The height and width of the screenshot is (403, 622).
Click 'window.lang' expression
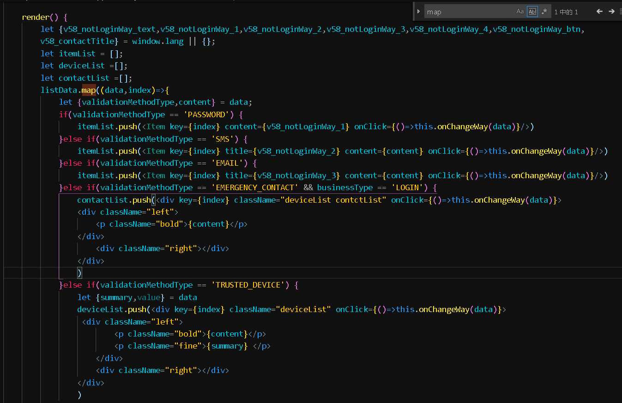158,41
